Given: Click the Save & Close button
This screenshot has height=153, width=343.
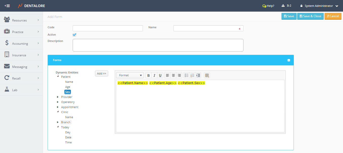Looking at the screenshot, I should tap(310, 16).
